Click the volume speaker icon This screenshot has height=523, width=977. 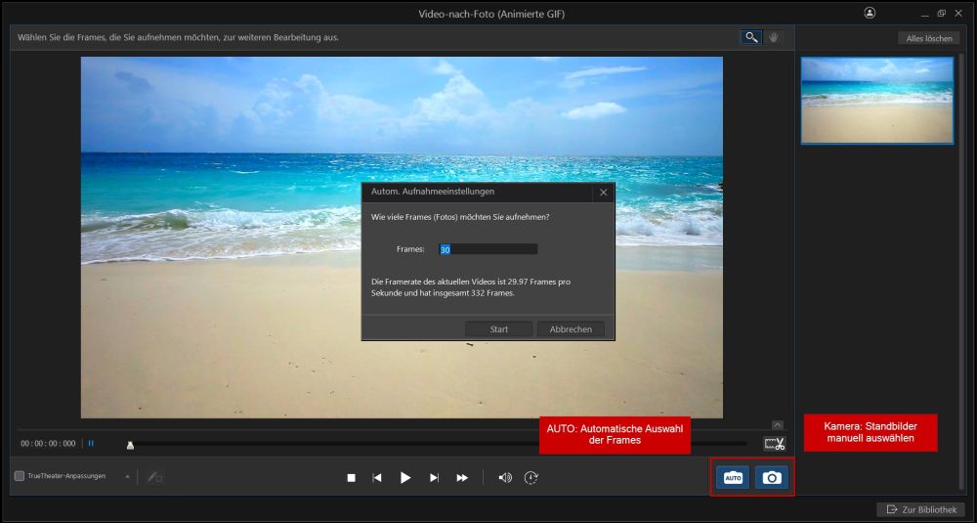505,477
